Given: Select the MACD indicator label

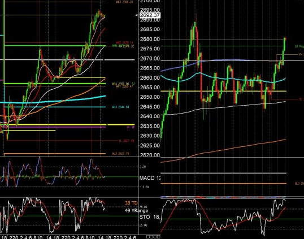Looking at the screenshot, I should (x=150, y=178).
